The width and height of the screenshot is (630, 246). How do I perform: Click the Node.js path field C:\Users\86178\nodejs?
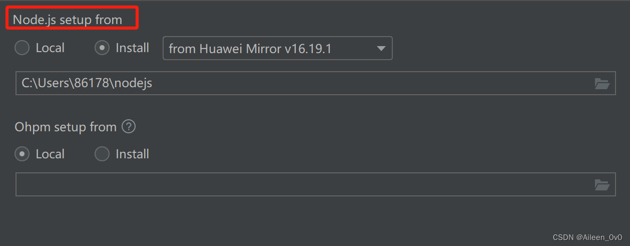[x=300, y=83]
